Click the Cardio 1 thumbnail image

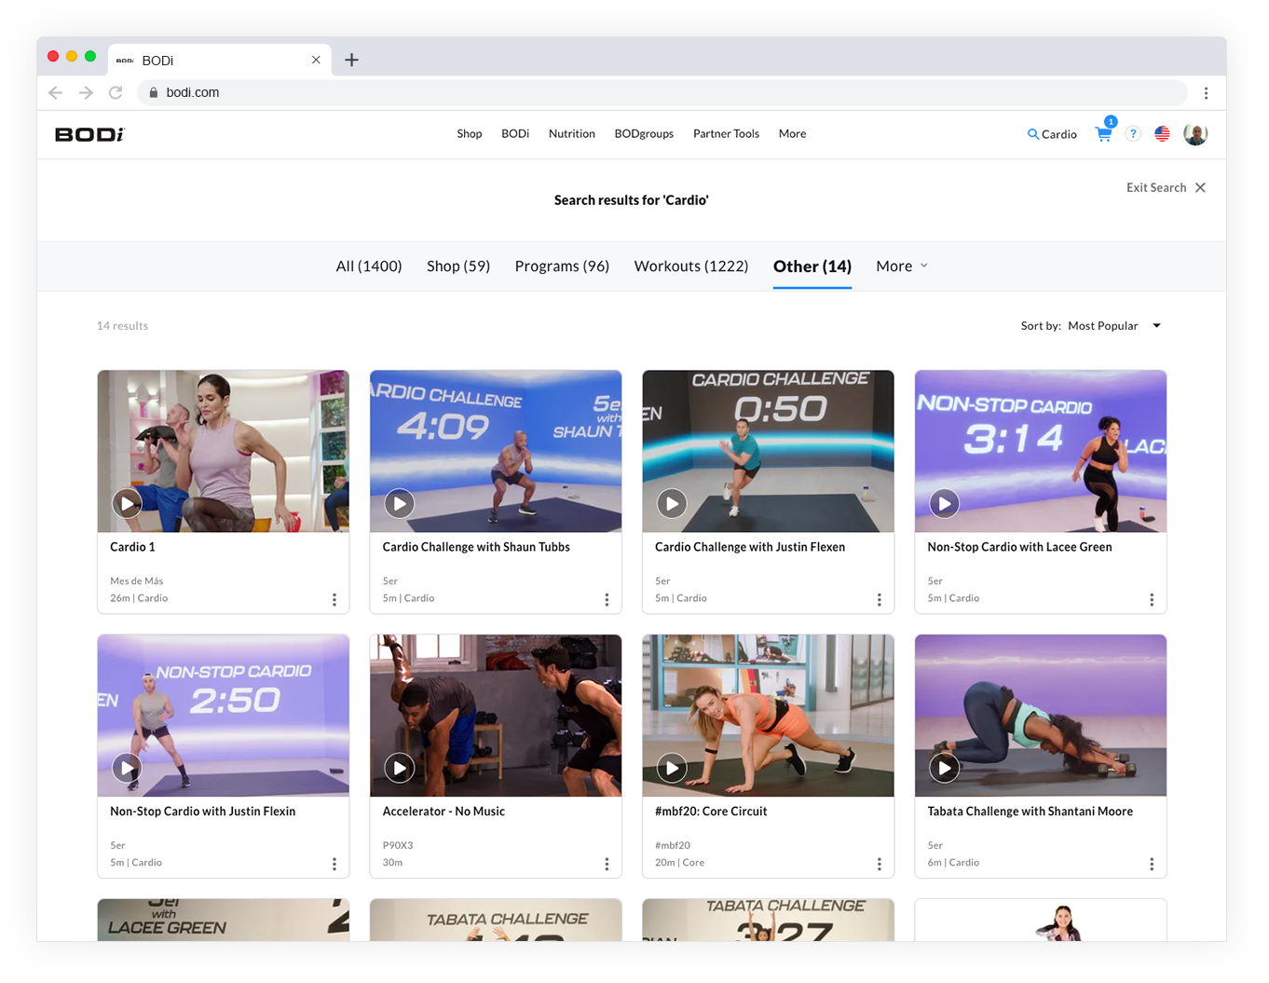point(224,451)
